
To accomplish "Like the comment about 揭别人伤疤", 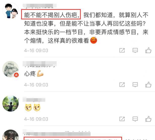I will click(x=148, y=50).
